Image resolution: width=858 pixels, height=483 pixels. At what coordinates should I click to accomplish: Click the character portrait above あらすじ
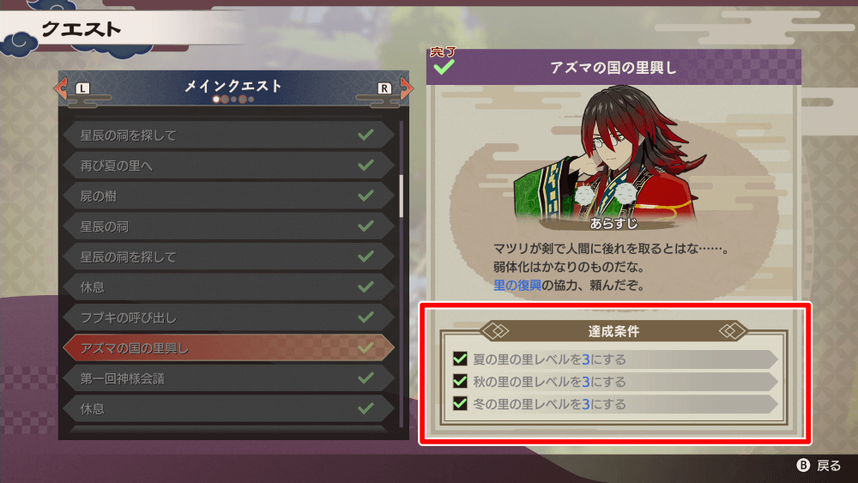[x=608, y=159]
